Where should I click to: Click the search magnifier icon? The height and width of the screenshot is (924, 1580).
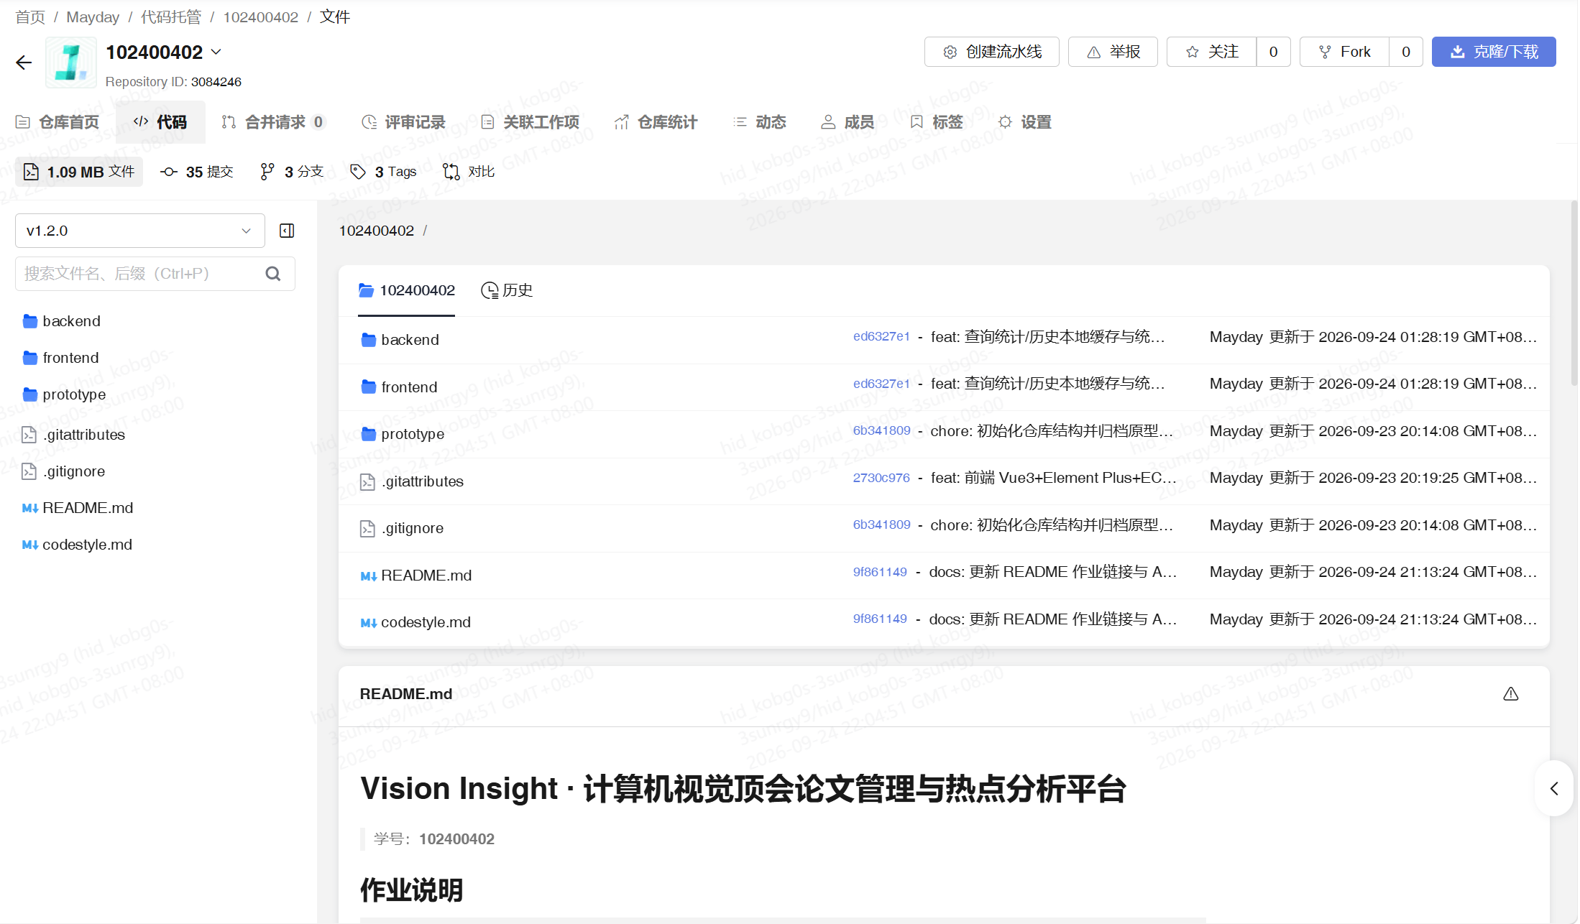pyautogui.click(x=273, y=274)
